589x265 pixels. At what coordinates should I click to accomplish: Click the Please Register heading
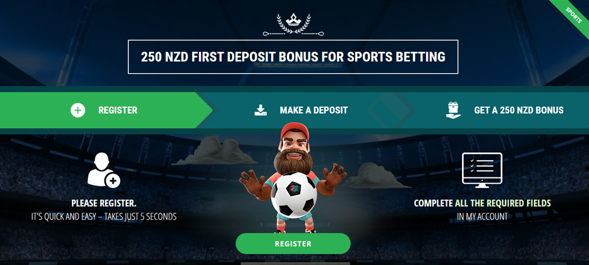pos(104,204)
